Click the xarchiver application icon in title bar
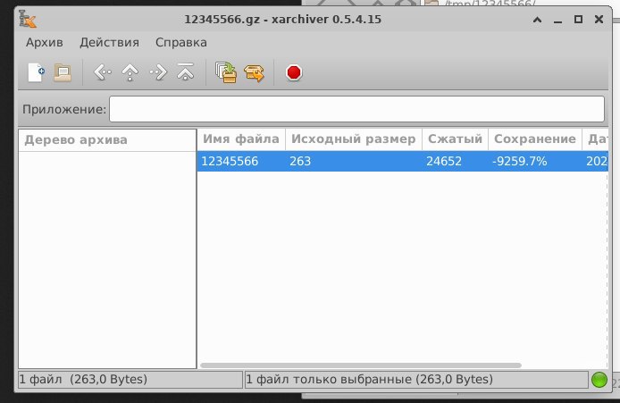Viewport: 620px width, 403px height. pyautogui.click(x=28, y=19)
